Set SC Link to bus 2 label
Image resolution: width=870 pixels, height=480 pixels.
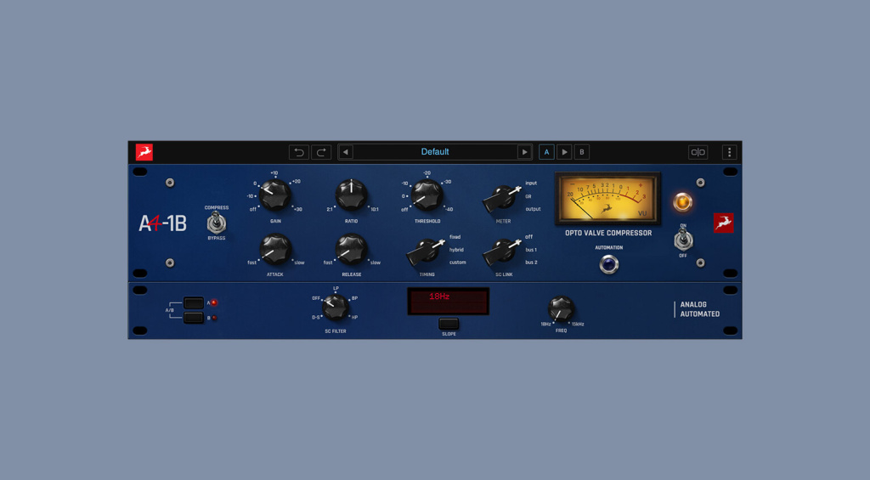click(531, 263)
